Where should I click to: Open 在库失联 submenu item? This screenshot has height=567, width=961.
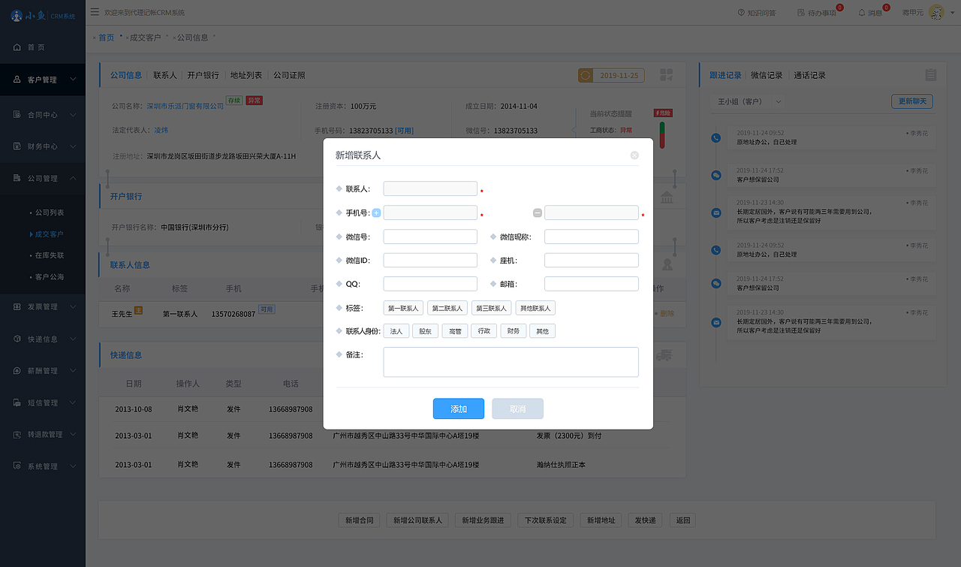pos(50,256)
